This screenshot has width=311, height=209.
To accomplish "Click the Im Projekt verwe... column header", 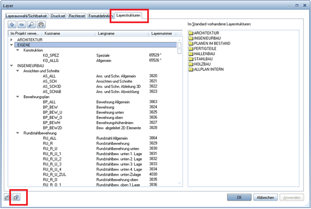I will click(x=25, y=33).
